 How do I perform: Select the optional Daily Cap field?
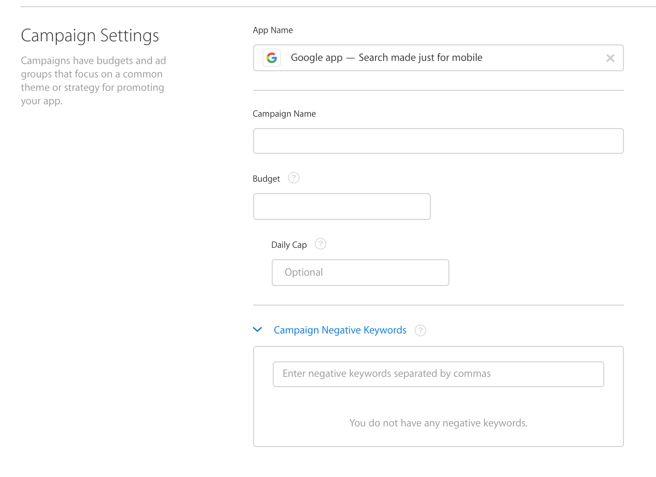click(360, 273)
